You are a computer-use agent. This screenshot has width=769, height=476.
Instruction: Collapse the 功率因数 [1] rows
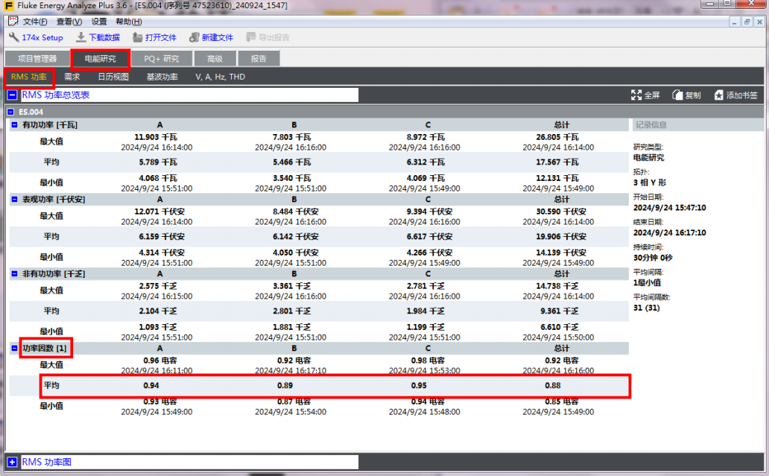point(15,348)
